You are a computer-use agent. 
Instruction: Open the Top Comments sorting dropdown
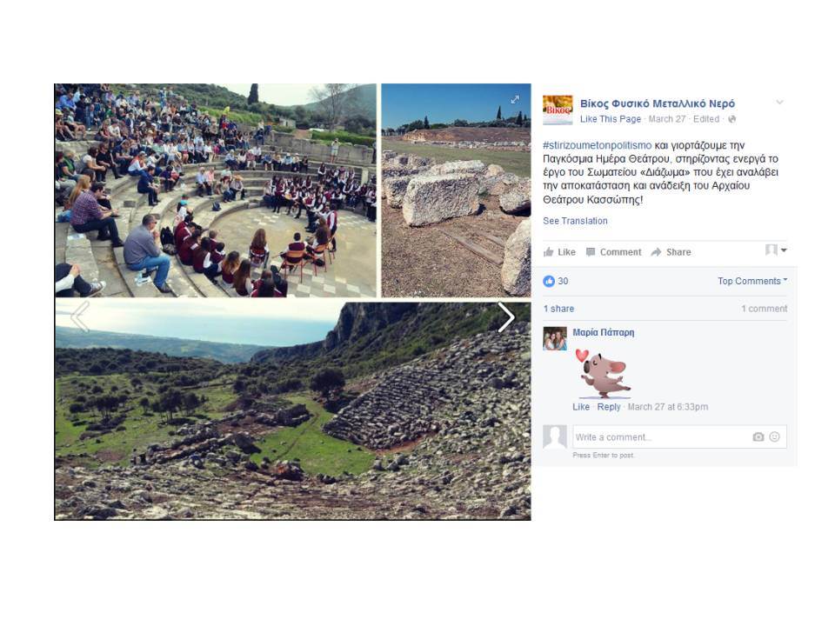(x=751, y=281)
